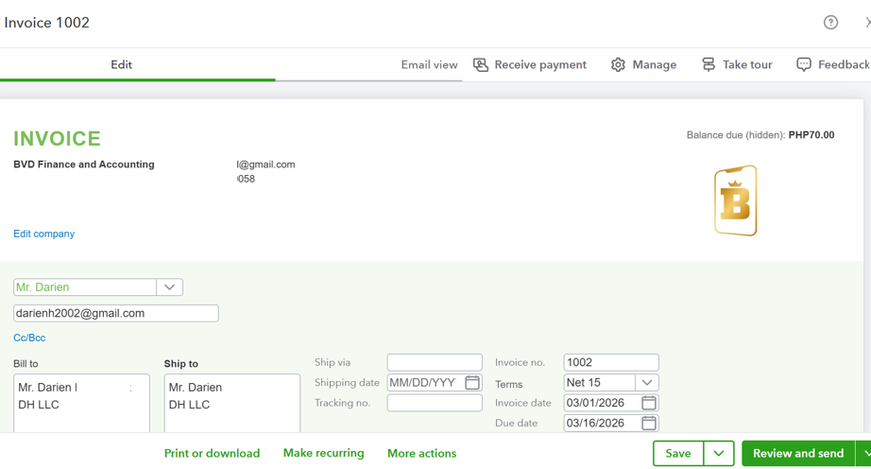The width and height of the screenshot is (871, 469).
Task: Click the Save button
Action: [x=678, y=454]
